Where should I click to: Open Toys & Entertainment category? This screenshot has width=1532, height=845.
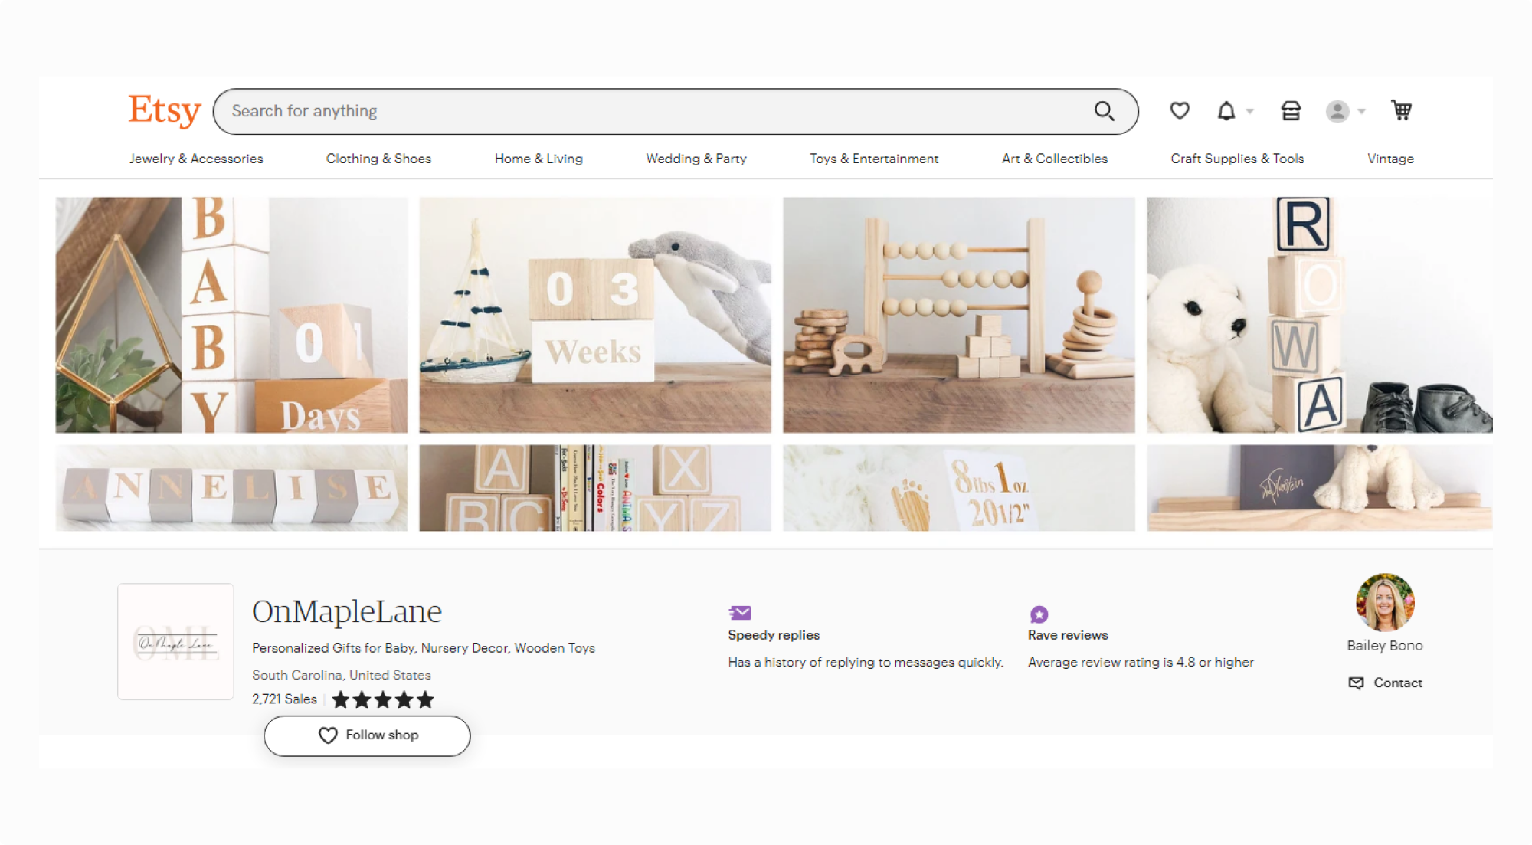[x=874, y=159]
